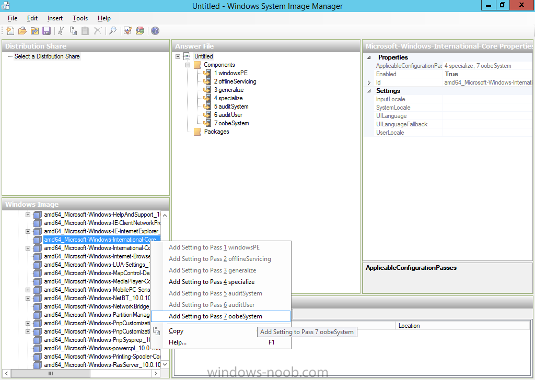535x380 pixels.
Task: Open the Edit menu
Action: point(32,18)
